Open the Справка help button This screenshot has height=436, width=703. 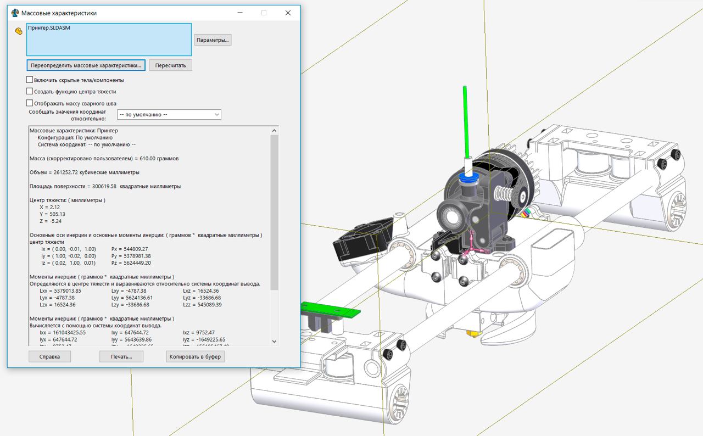[x=49, y=356]
